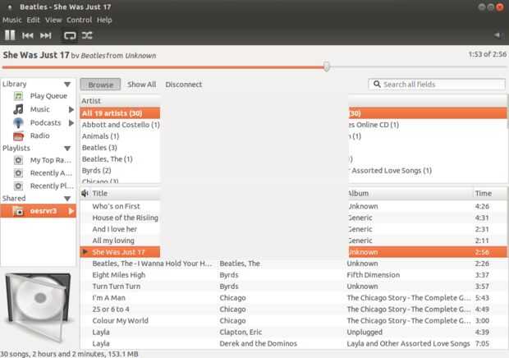Click Show All button

click(141, 85)
